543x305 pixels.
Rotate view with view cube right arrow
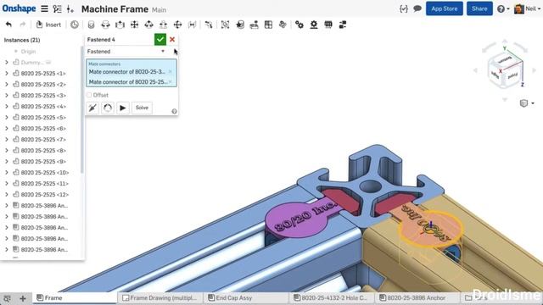535,70
